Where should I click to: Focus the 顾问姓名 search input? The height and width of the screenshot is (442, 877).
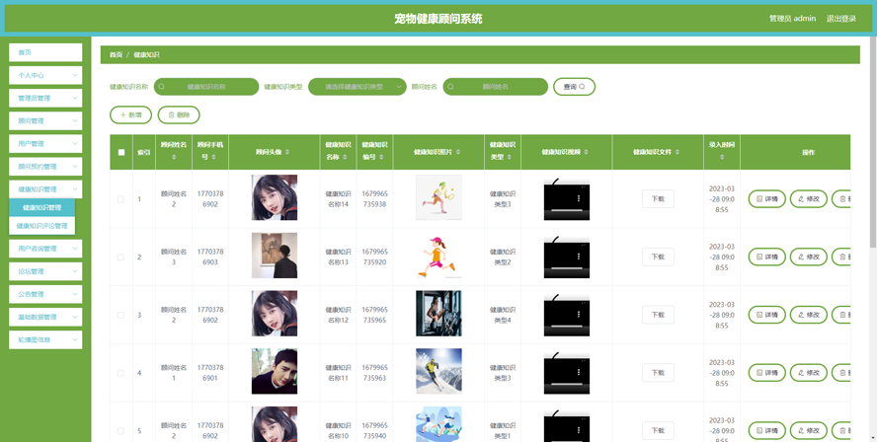[496, 87]
